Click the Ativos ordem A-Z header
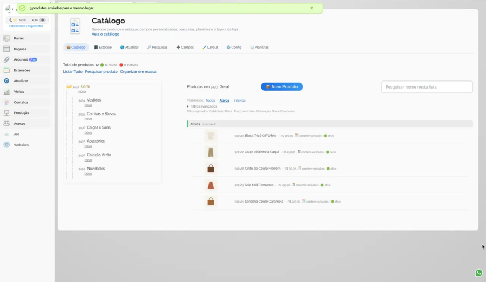This screenshot has height=282, width=486. [330, 124]
